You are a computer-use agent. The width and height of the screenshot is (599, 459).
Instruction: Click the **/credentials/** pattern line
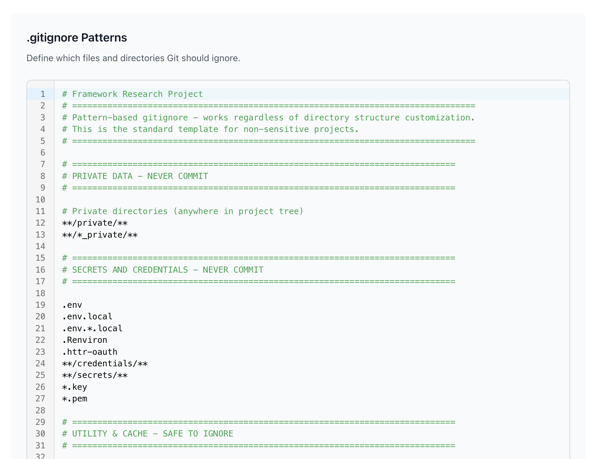point(105,363)
